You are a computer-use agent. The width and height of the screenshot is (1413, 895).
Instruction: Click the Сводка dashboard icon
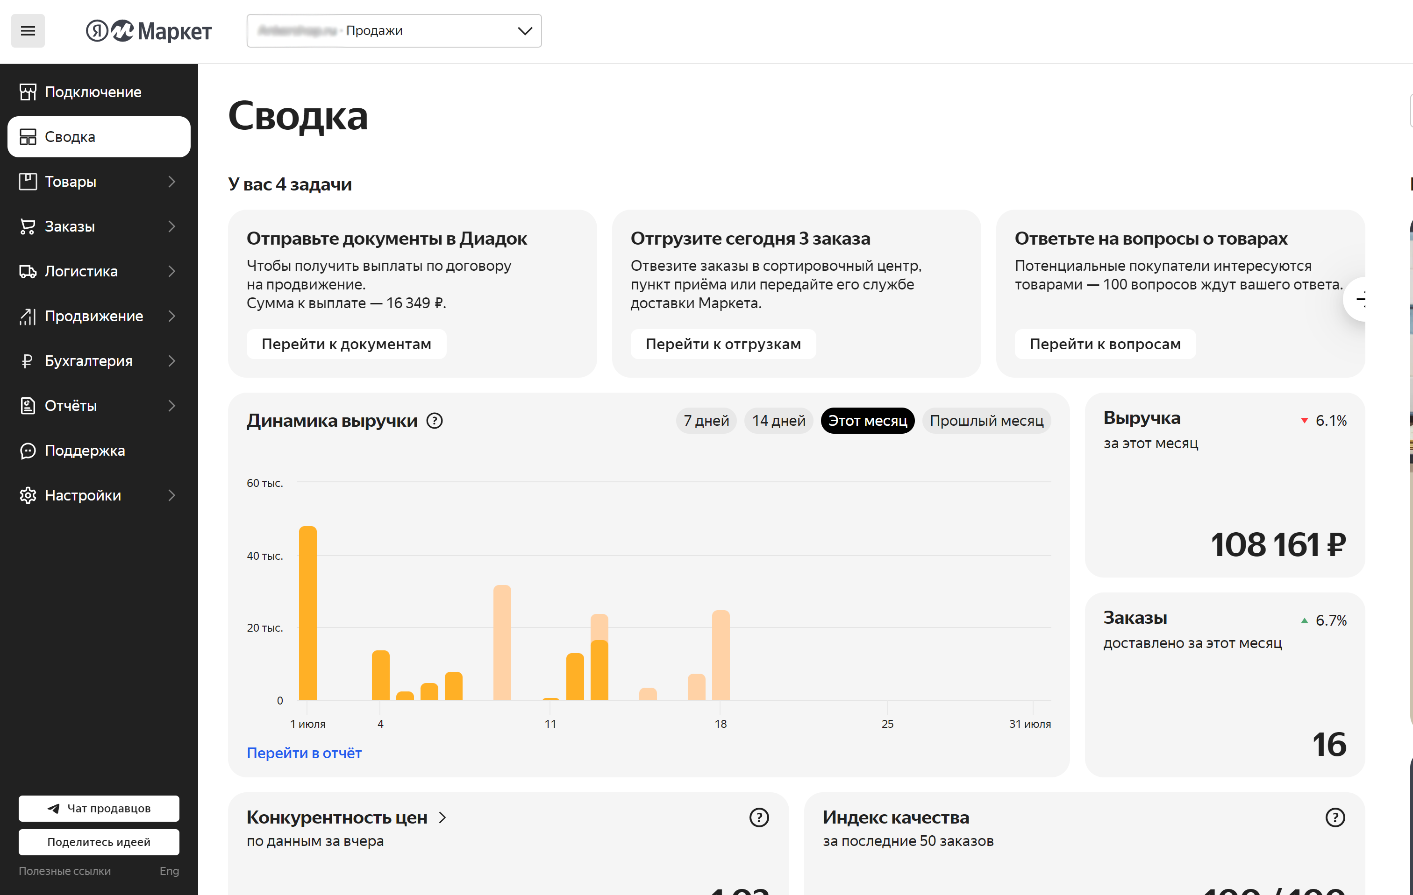click(28, 137)
